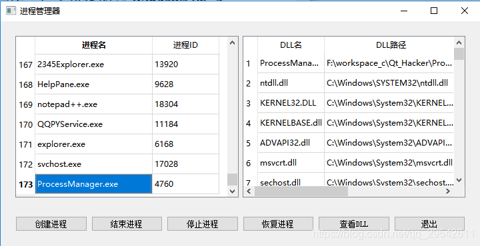Click the C:\Windows\SYSTEM32\ntdll.dll path cell
The image size is (480, 246).
click(389, 83)
